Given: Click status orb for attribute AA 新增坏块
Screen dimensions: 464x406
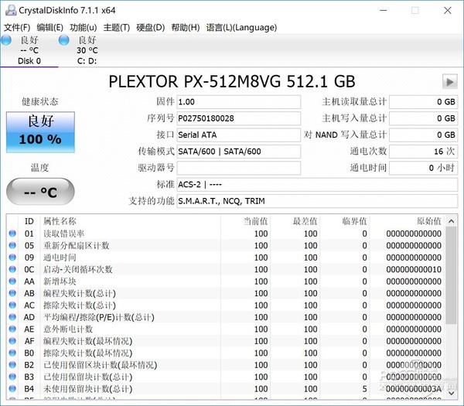Looking at the screenshot, I should pos(12,281).
